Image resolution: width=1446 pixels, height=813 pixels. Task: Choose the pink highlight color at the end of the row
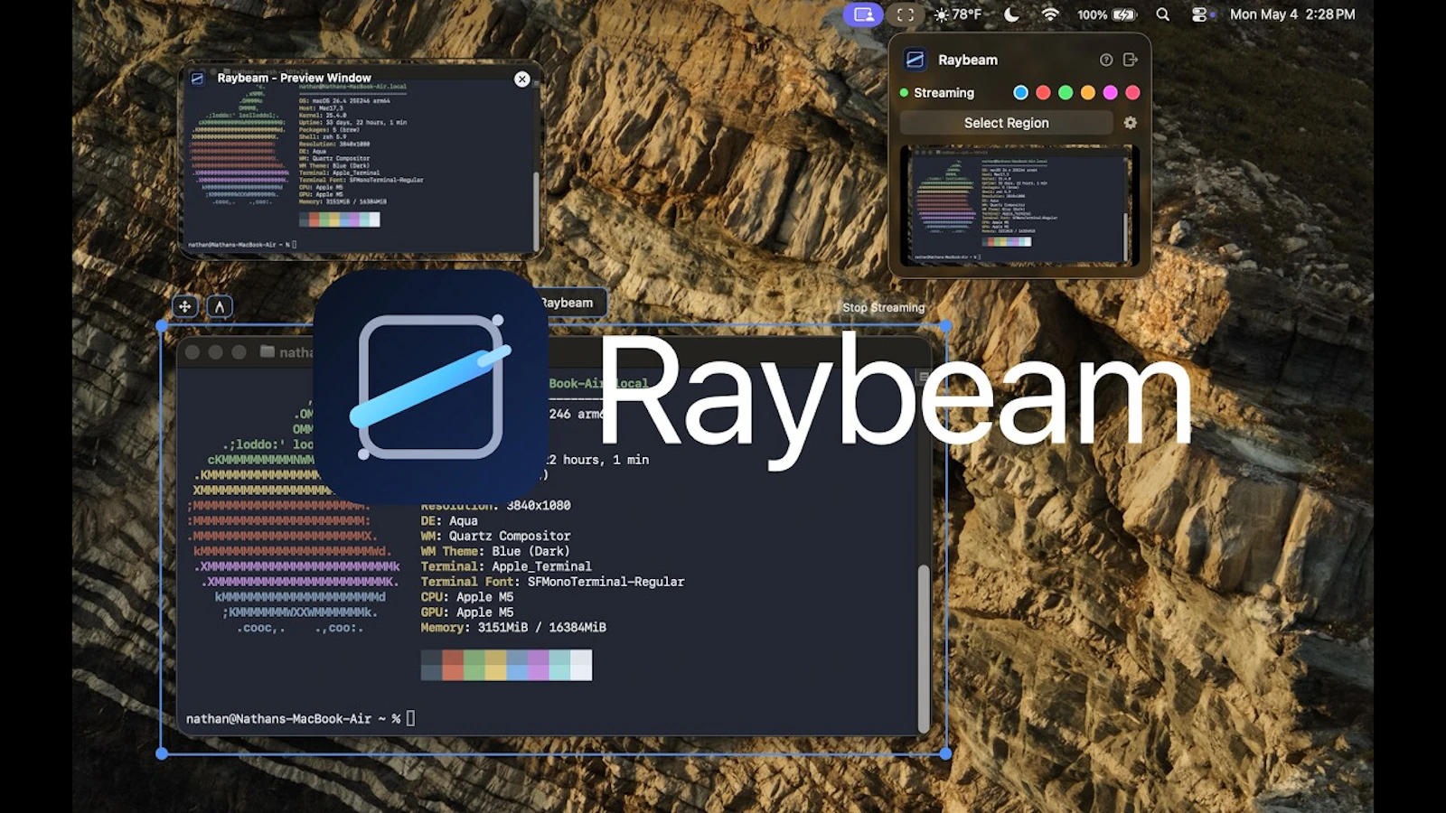coord(1132,92)
